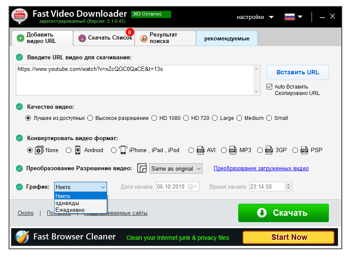Click time stepper up arrow
This screenshot has height=260, width=356.
(288, 185)
